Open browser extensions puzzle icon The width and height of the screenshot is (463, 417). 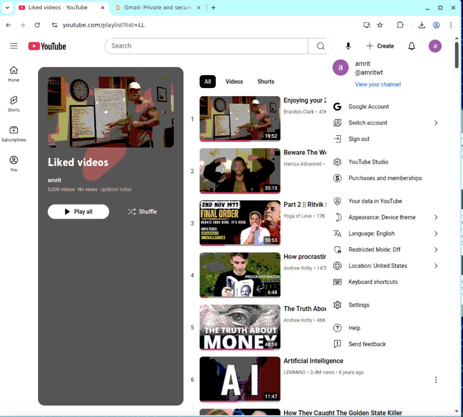[x=400, y=25]
